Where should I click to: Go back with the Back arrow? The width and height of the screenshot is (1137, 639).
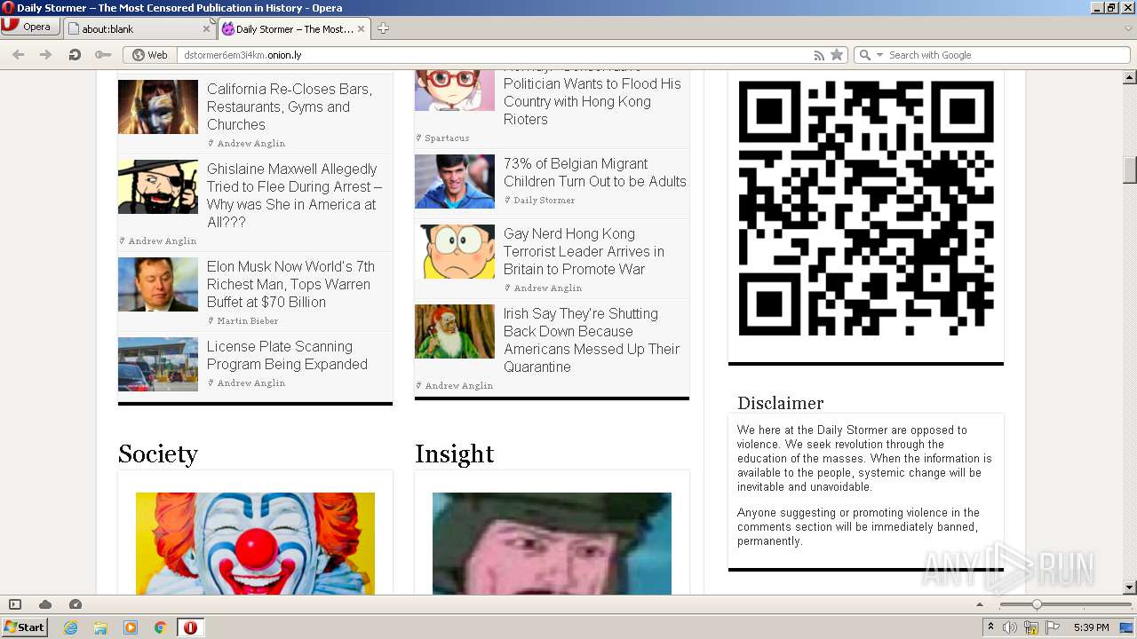coord(19,55)
